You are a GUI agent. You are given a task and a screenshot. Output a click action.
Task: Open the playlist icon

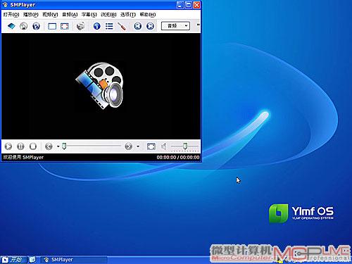point(109,26)
